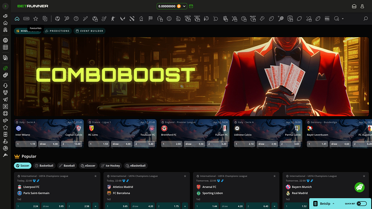The width and height of the screenshot is (372, 209).
Task: Open the green live chat bubble
Action: coord(360,188)
